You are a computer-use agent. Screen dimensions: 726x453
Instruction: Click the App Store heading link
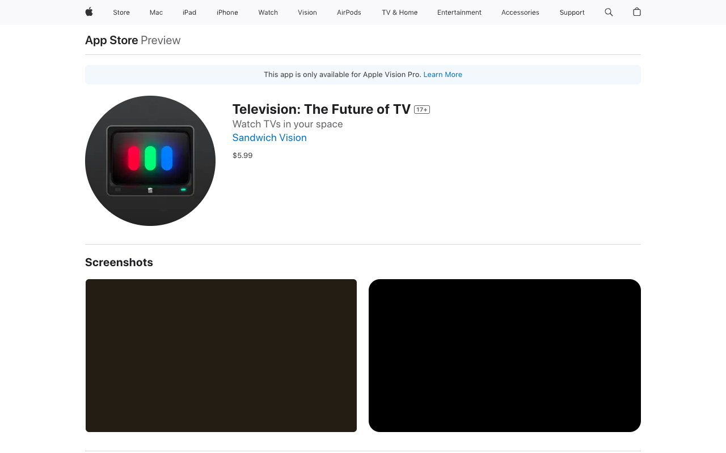(x=112, y=40)
